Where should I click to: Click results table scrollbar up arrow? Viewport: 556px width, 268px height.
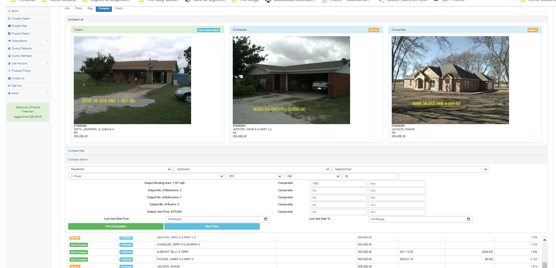[545, 239]
